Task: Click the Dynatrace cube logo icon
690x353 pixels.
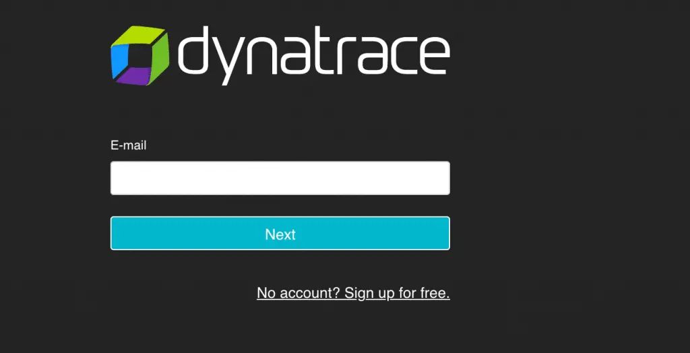Action: [x=140, y=55]
